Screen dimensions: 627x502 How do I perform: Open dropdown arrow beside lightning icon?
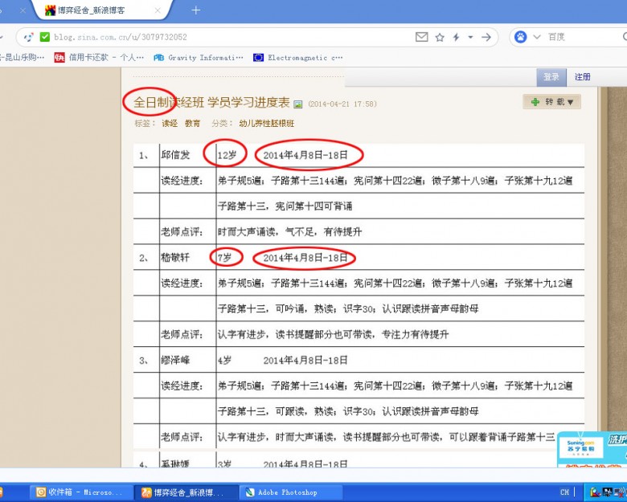(x=470, y=37)
